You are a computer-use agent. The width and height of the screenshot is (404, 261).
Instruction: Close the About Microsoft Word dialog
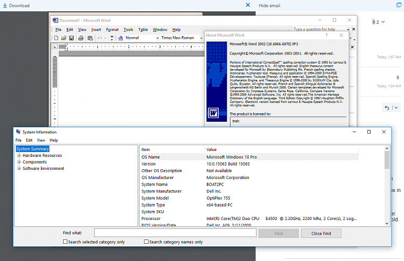[341, 35]
